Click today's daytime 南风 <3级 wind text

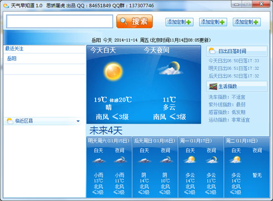tap(112, 117)
